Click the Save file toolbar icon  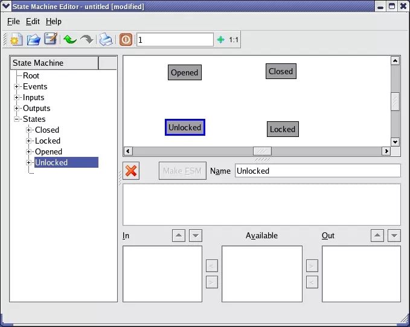coord(51,40)
